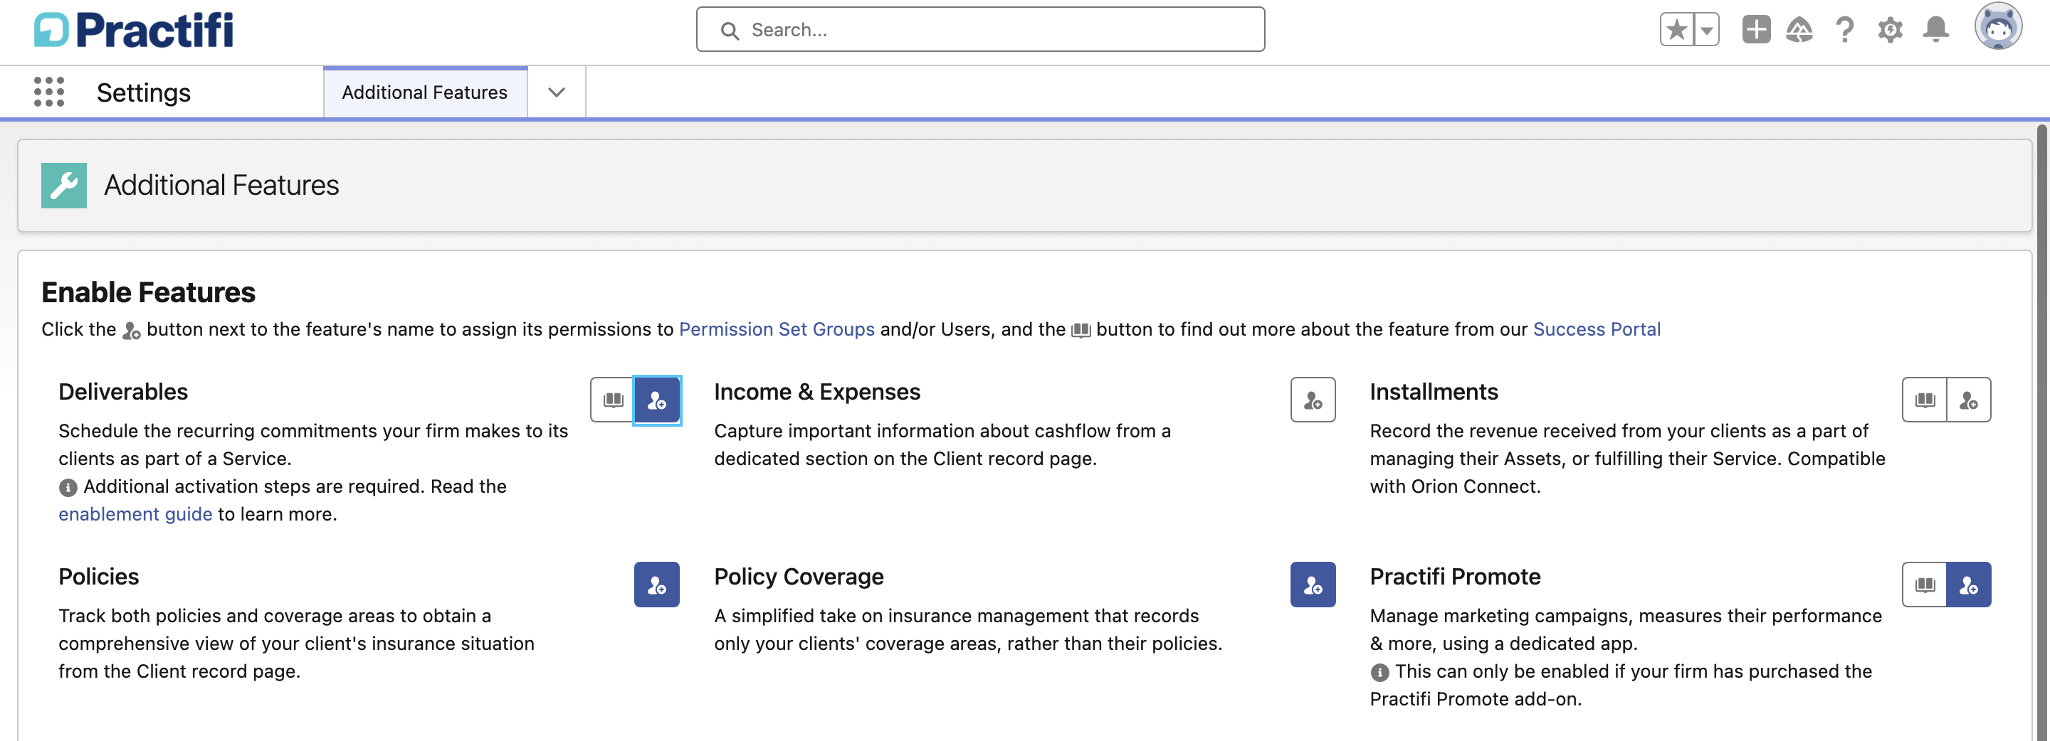Open the help question mark icon

tap(1845, 30)
